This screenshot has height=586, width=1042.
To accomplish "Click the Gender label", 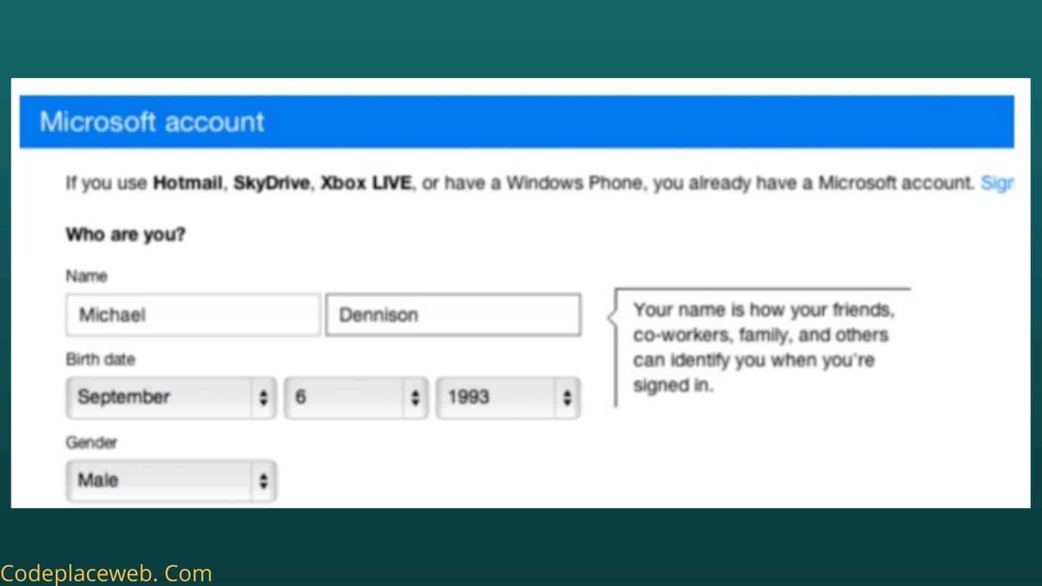I will (91, 442).
